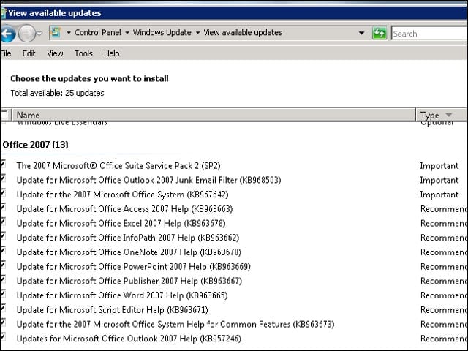Toggle checkbox for Access 2007 Help update
The height and width of the screenshot is (351, 468).
4,207
